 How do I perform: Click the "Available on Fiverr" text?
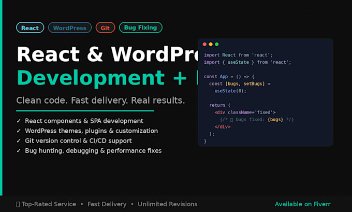click(303, 204)
